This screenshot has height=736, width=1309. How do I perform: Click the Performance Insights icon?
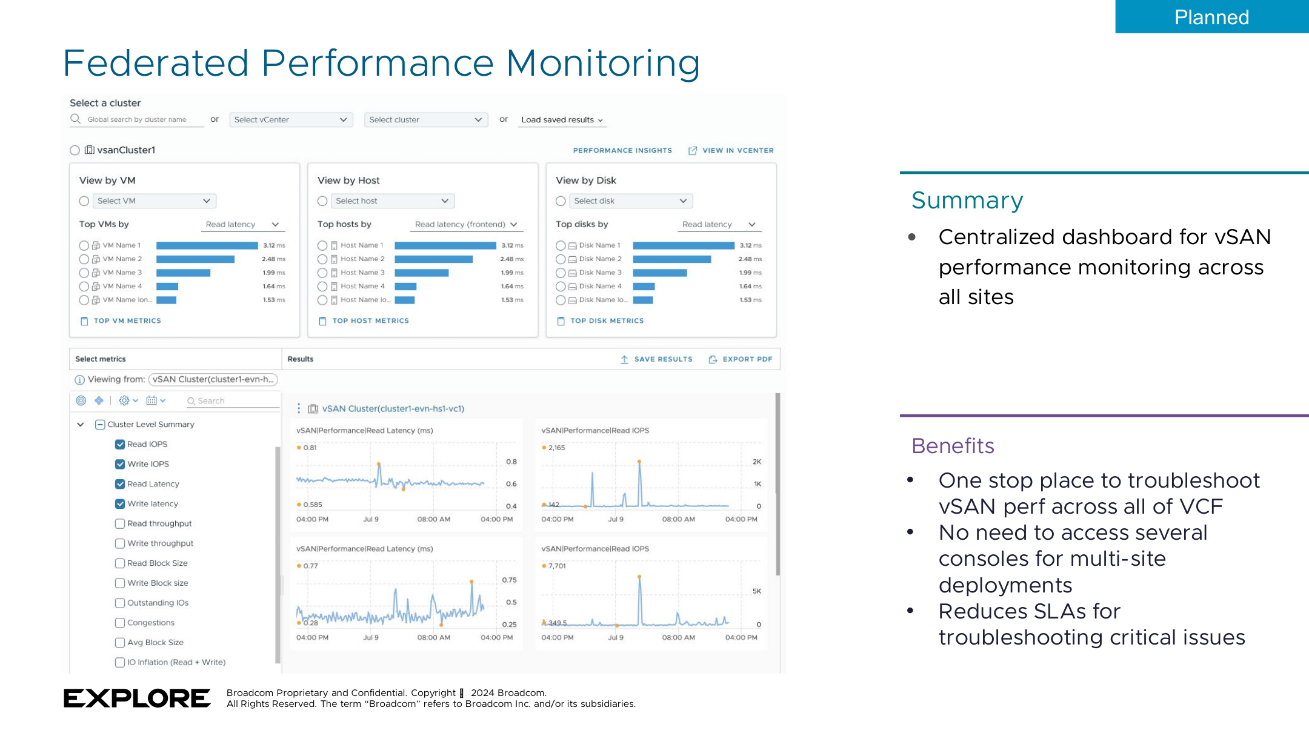(623, 150)
